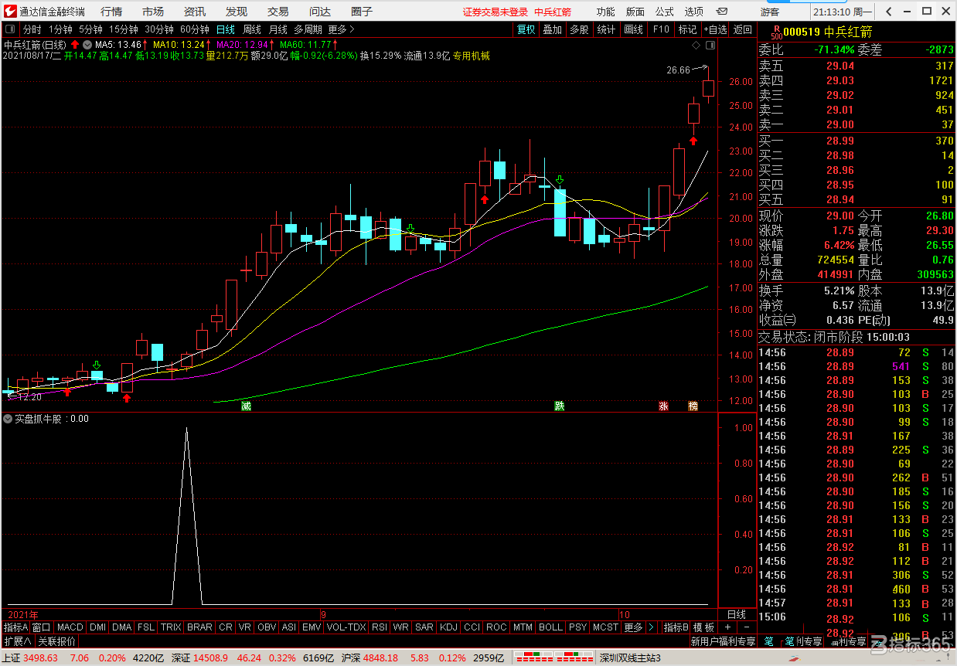
Task: Open F10 company info
Action: (661, 29)
